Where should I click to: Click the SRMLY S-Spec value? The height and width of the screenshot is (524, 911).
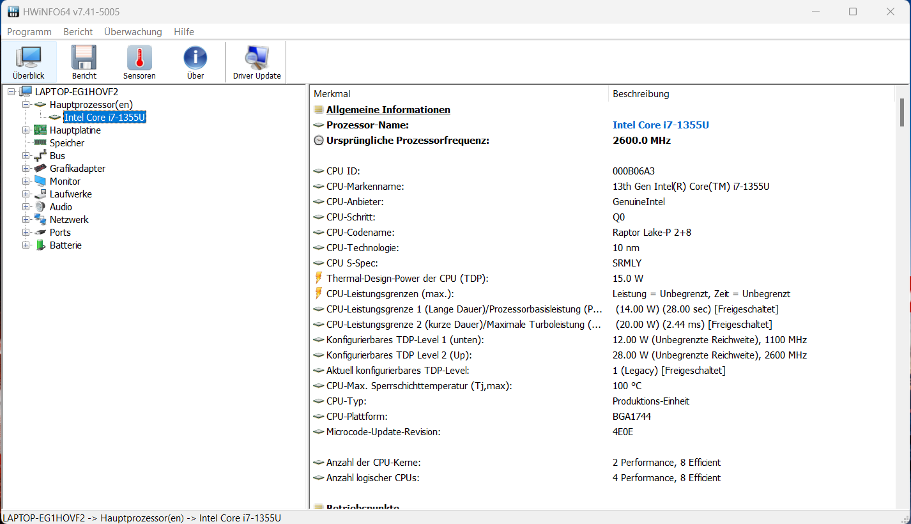coord(627,263)
